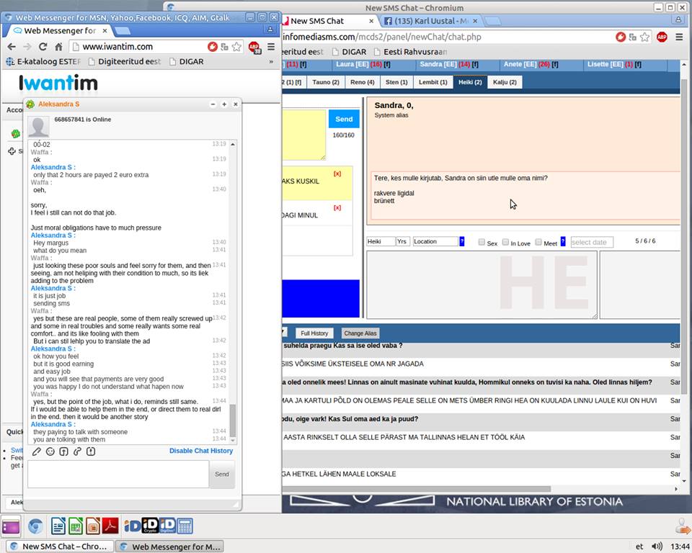
Task: Minimize the Aleksandra S chat panel
Action: tap(213, 104)
